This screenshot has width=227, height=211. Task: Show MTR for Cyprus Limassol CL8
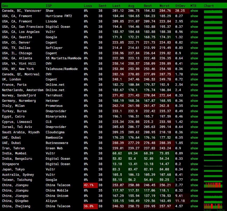coord(194,122)
